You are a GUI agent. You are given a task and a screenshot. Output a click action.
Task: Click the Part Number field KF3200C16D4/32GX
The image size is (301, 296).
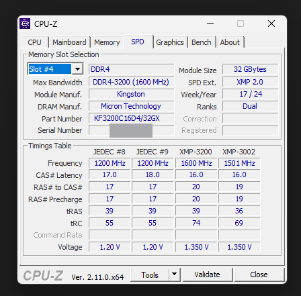tap(131, 118)
